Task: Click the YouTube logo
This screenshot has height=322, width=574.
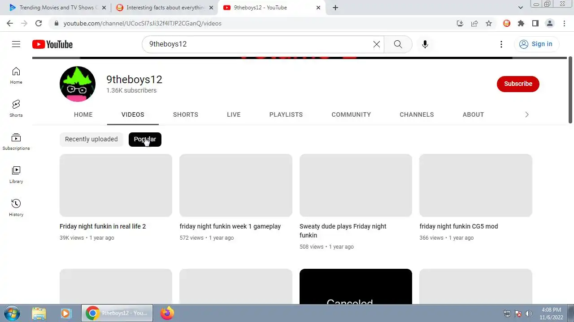Action: (x=52, y=44)
